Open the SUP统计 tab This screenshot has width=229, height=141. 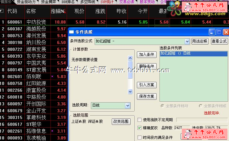coord(107,2)
